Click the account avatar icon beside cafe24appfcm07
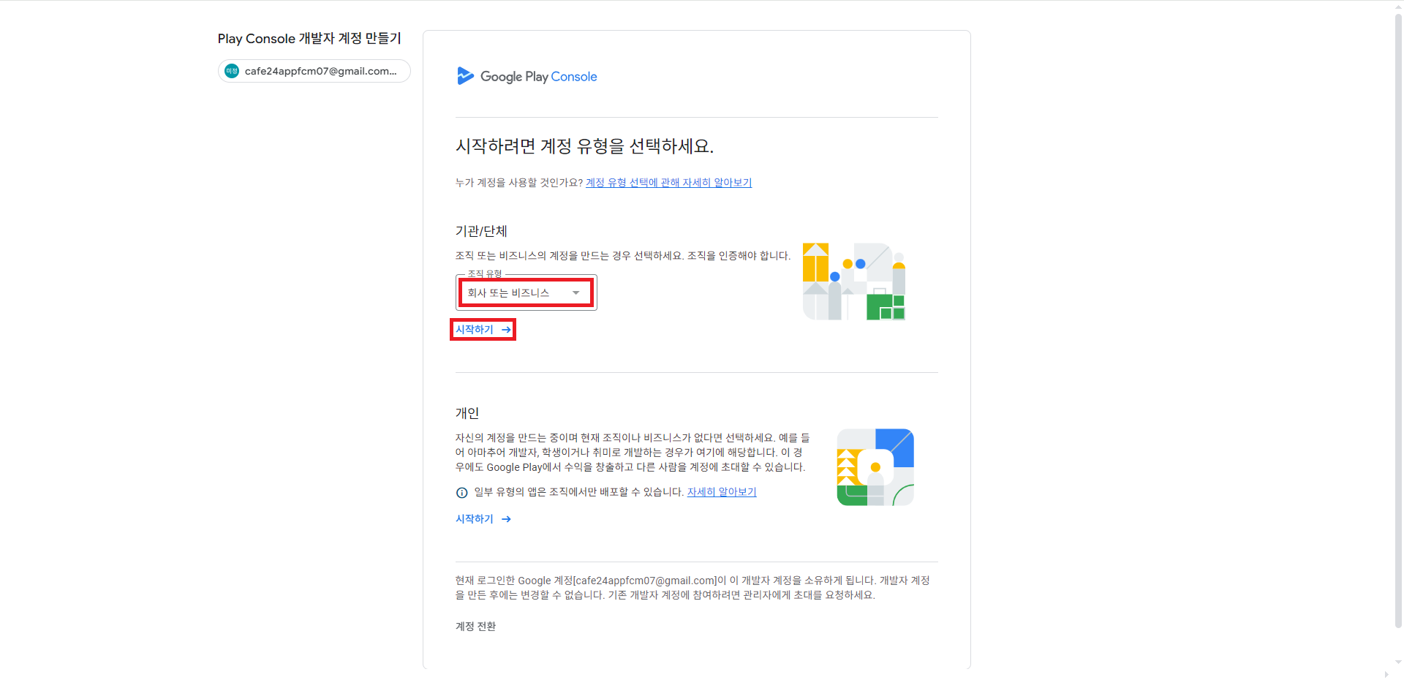This screenshot has width=1404, height=680. click(232, 71)
